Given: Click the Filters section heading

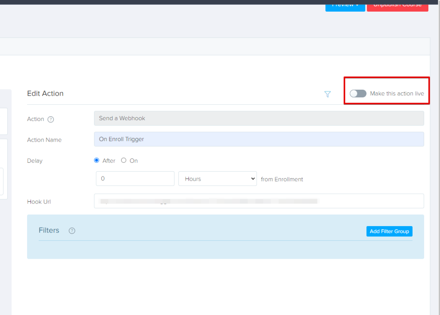Looking at the screenshot, I should pyautogui.click(x=49, y=230).
